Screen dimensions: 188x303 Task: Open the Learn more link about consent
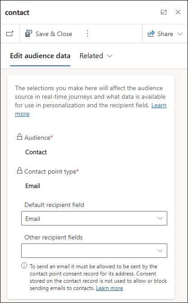coord(110,288)
